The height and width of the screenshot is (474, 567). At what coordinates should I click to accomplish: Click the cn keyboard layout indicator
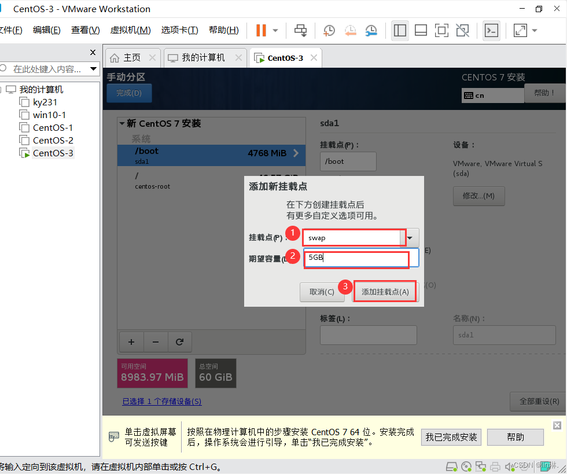[492, 95]
